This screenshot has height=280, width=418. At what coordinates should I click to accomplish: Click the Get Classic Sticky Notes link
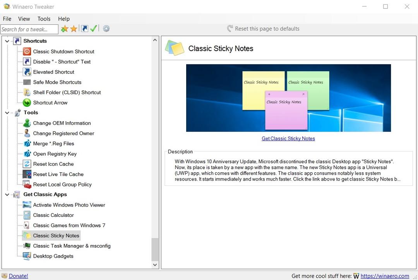point(288,139)
